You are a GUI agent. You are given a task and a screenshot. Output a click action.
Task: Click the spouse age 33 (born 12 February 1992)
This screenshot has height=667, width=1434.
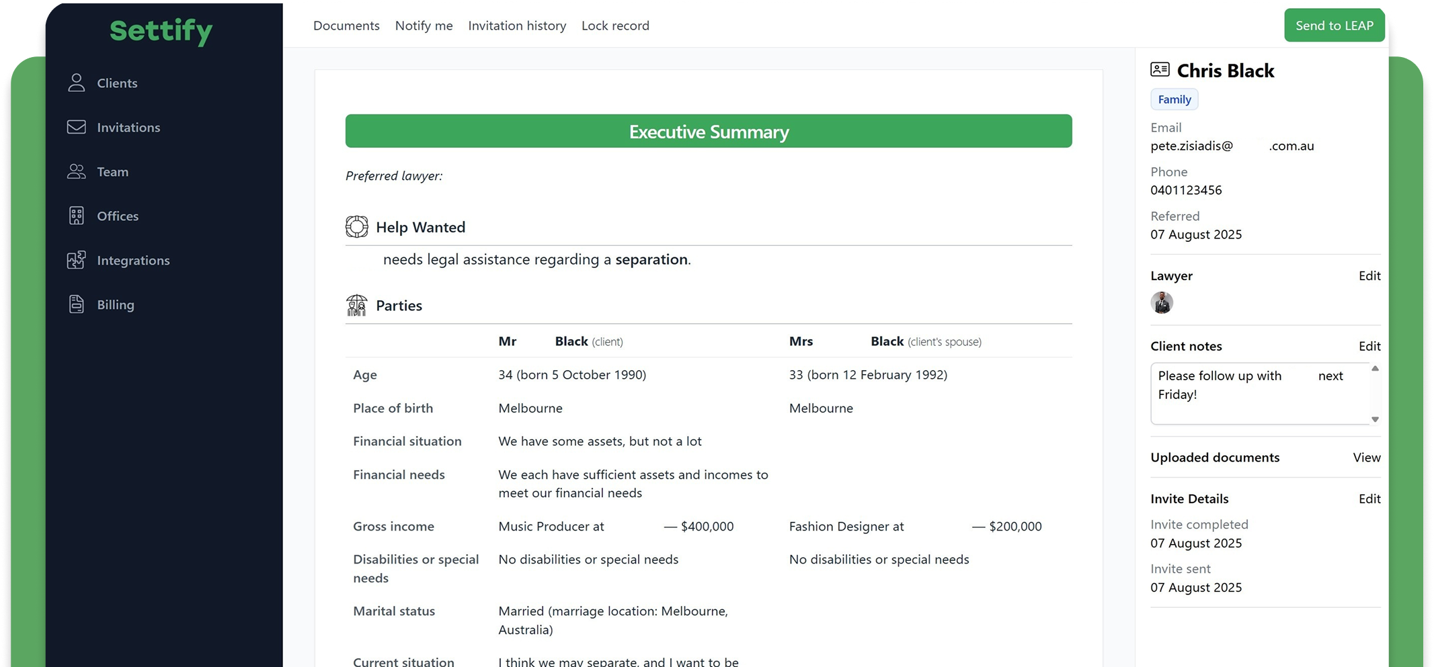868,375
